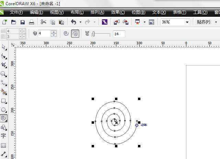Undo the last action
The image size is (220, 159).
coord(73,22)
